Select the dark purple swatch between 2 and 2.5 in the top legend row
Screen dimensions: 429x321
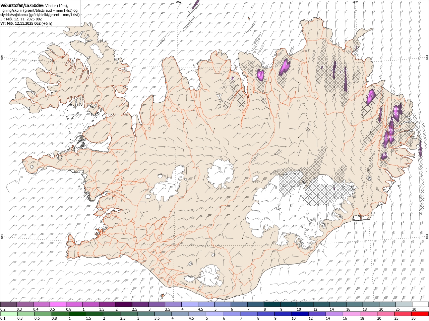(x=124, y=305)
